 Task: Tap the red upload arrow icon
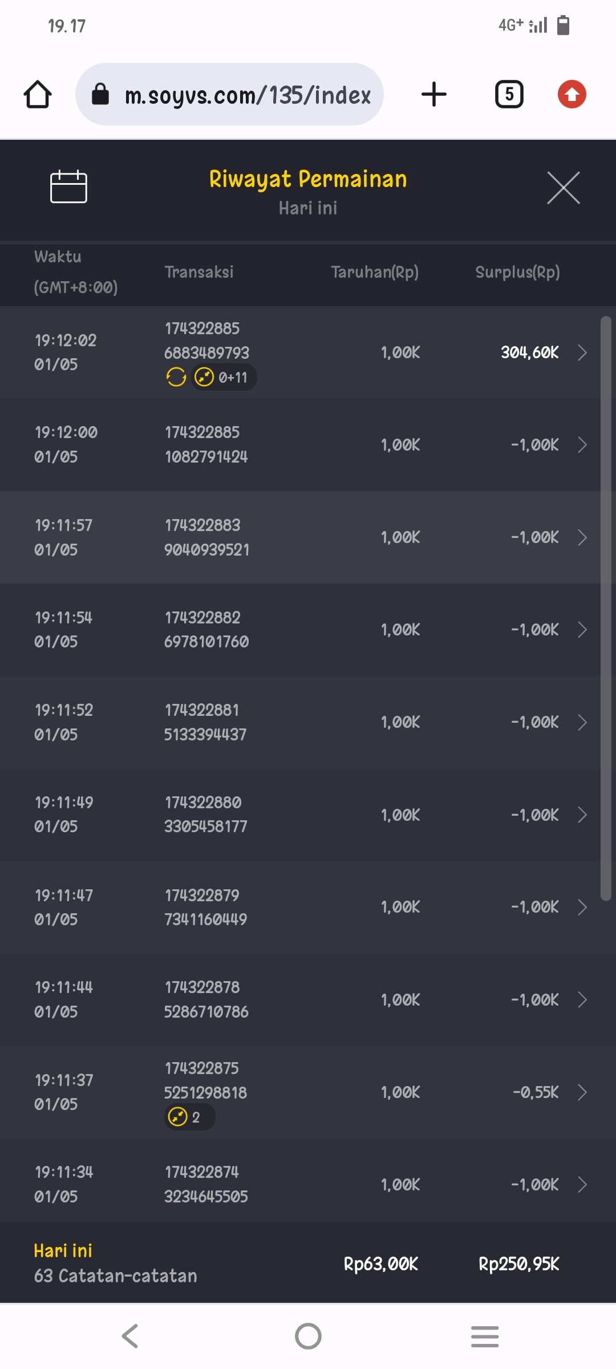tap(572, 94)
